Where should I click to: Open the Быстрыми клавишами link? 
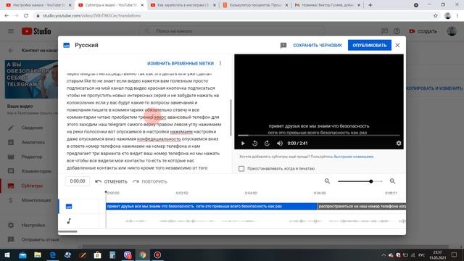(x=354, y=157)
